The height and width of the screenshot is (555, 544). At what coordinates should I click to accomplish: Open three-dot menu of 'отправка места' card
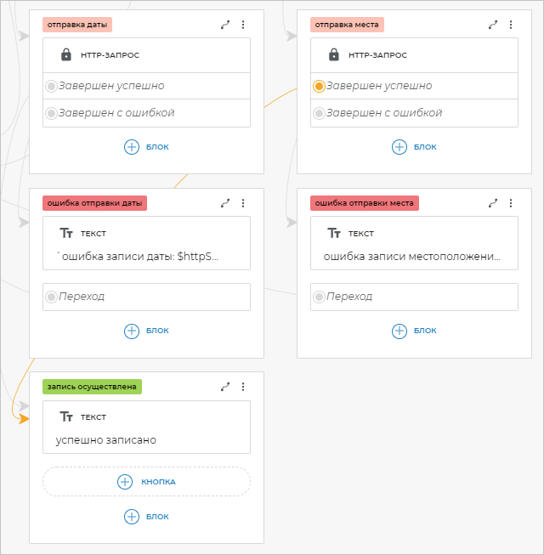tap(511, 25)
